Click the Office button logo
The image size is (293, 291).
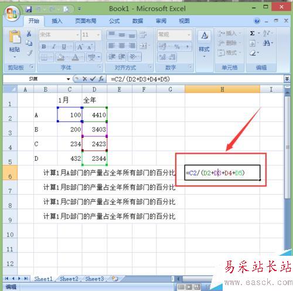tap(12, 13)
